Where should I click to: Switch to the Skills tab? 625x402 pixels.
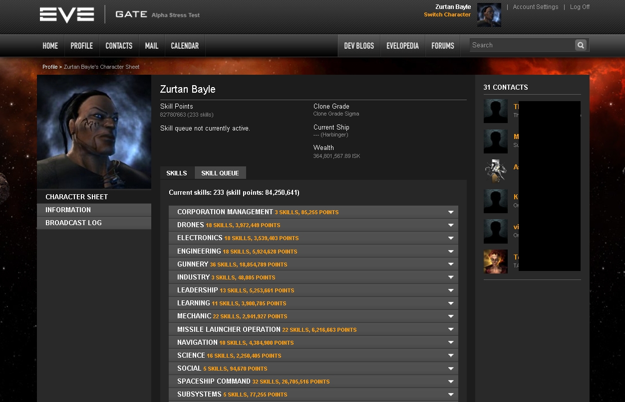coord(177,173)
